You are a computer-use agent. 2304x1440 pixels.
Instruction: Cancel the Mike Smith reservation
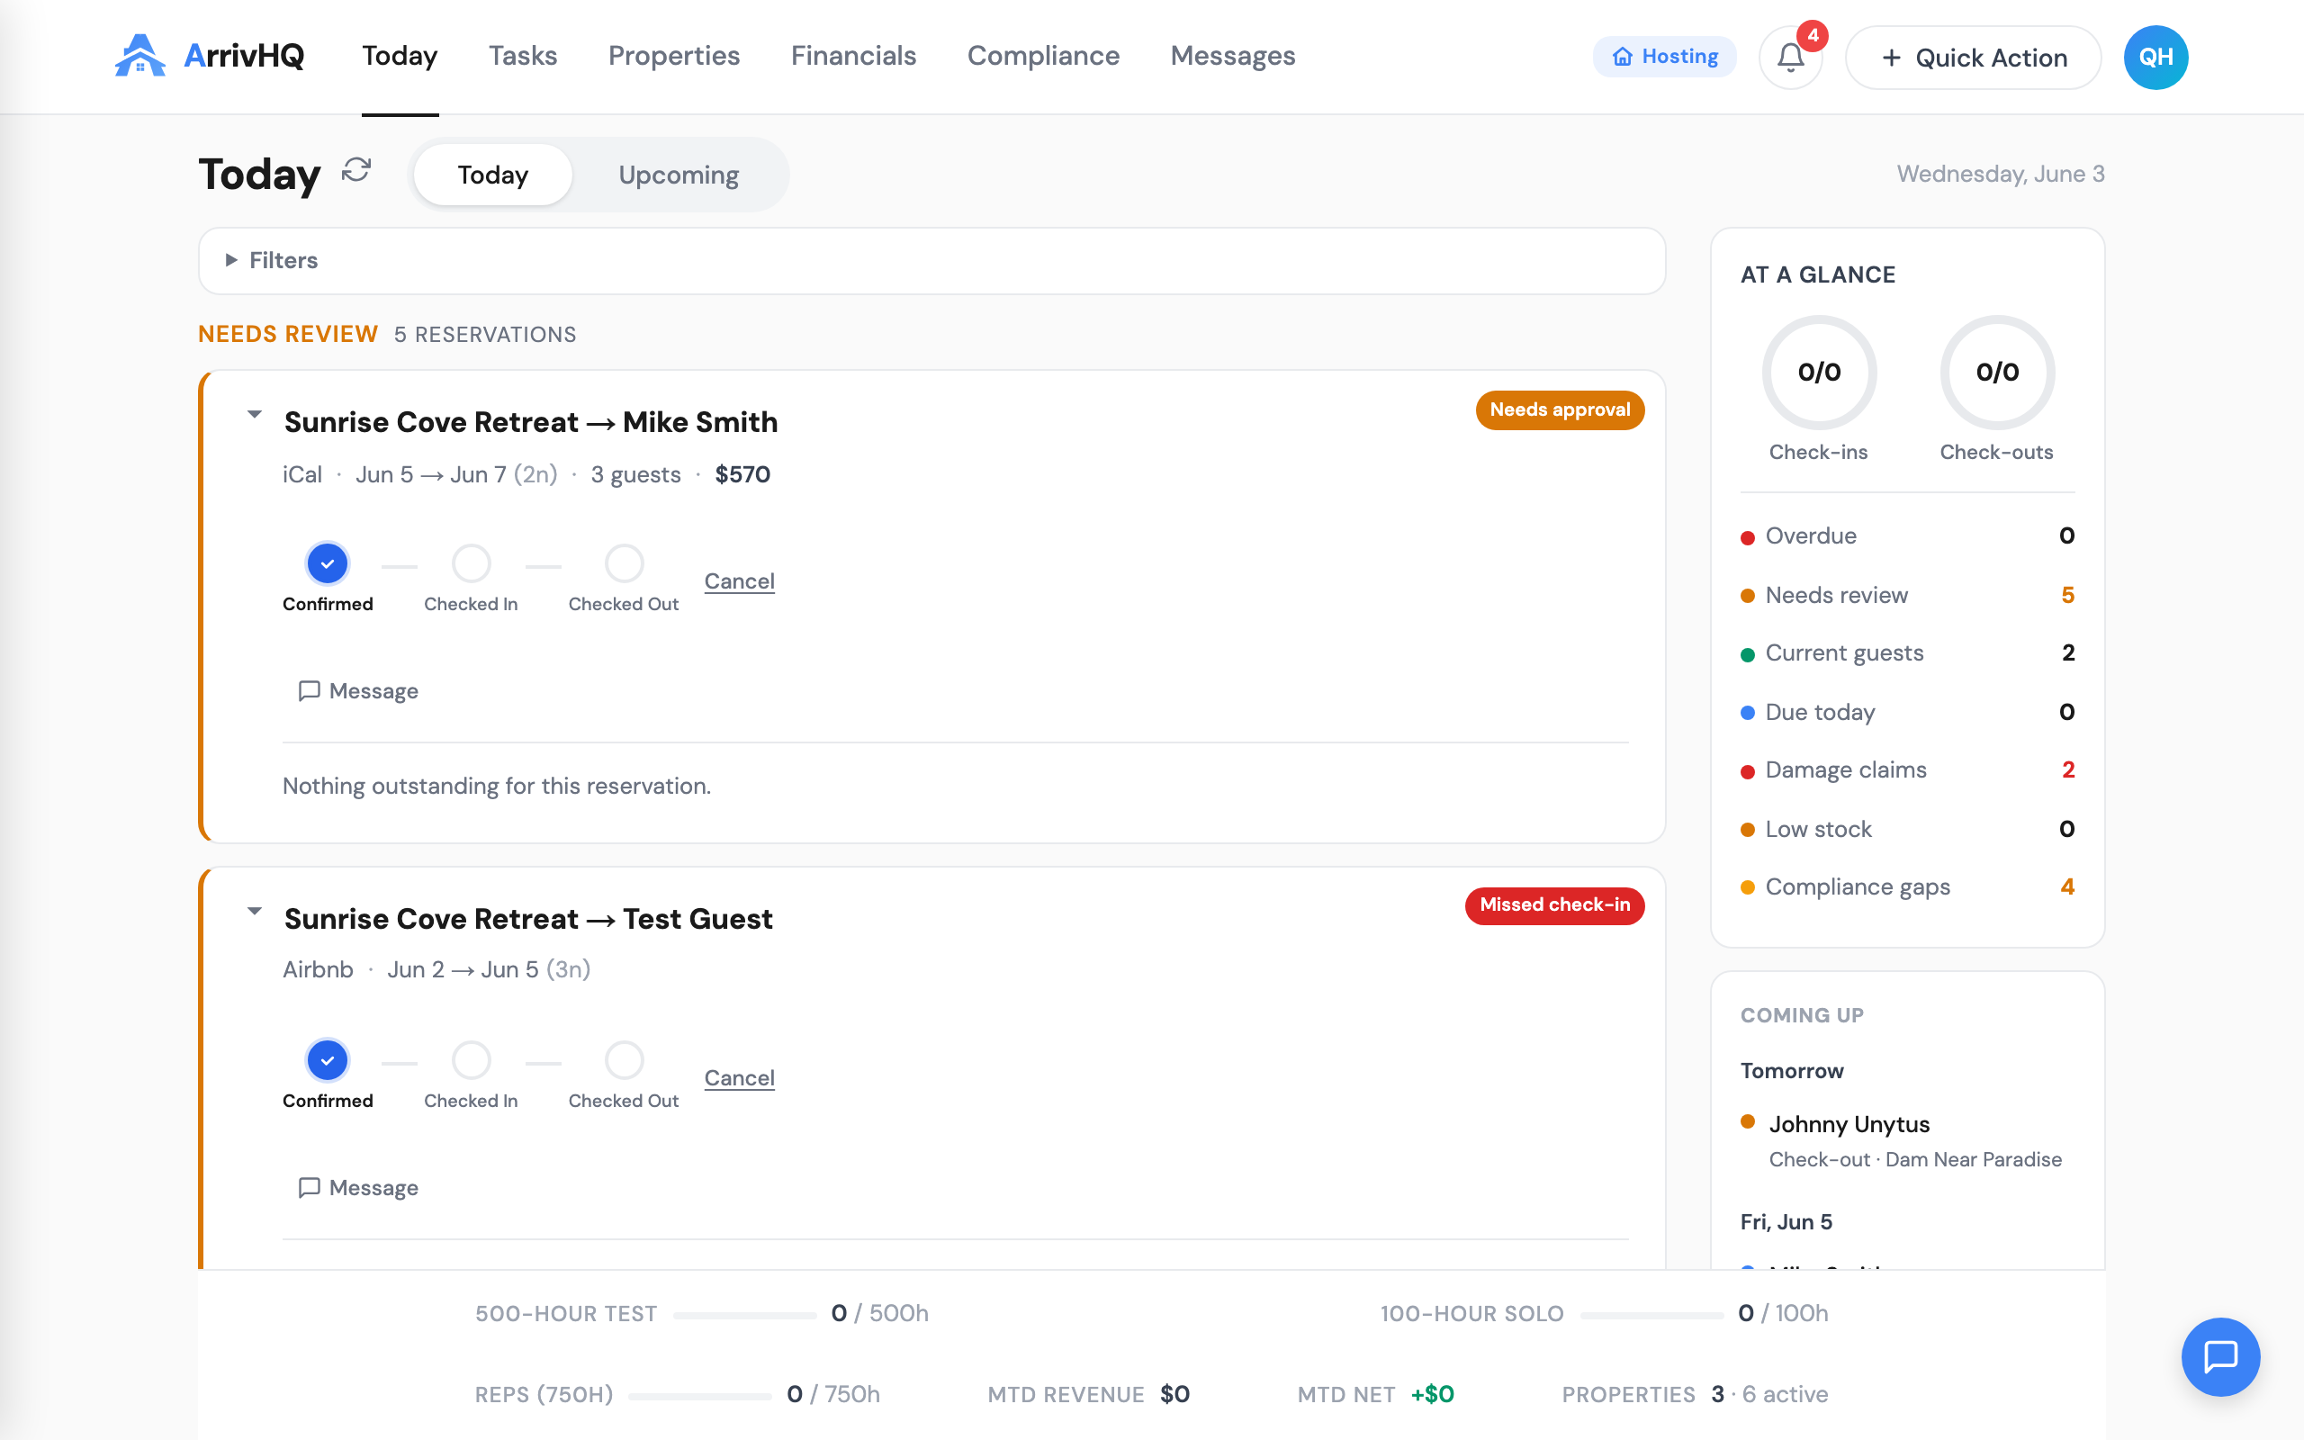tap(739, 581)
